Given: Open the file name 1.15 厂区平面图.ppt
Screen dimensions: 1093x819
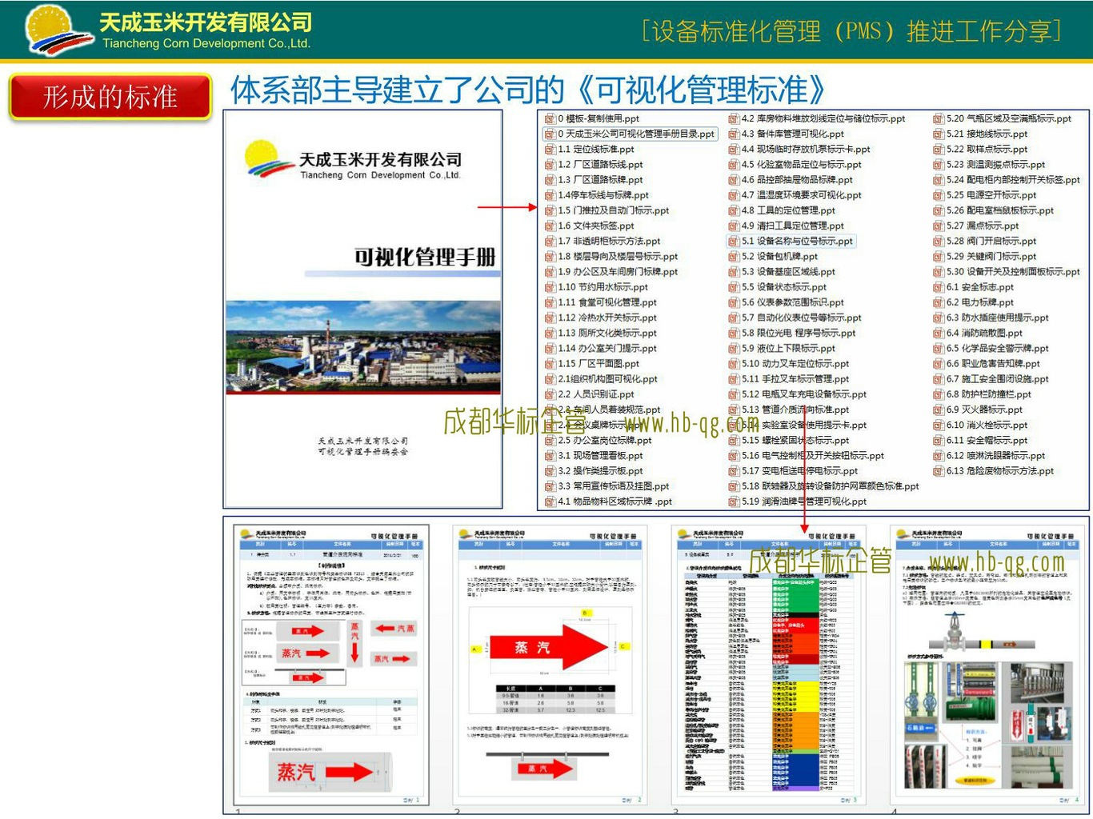Looking at the screenshot, I should (x=610, y=364).
